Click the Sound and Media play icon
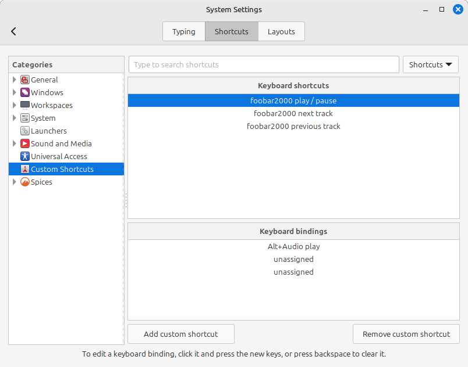This screenshot has width=468, height=367. pyautogui.click(x=25, y=144)
